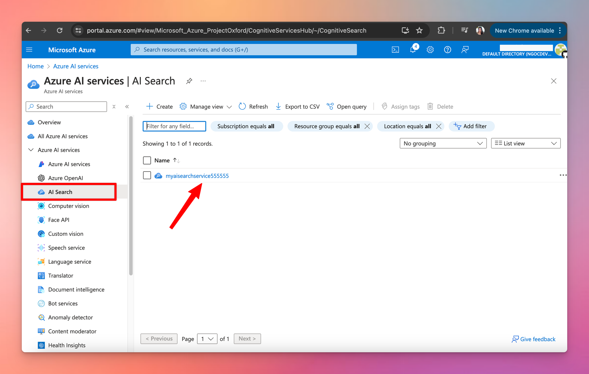Click the Subscription equals all filter
The width and height of the screenshot is (589, 374).
246,126
